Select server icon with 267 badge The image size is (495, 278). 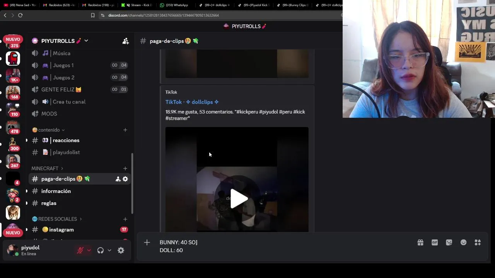pyautogui.click(x=13, y=161)
